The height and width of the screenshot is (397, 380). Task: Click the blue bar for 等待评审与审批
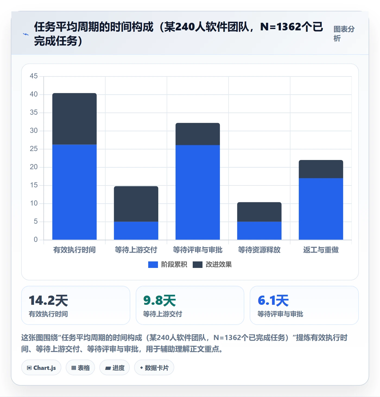(x=198, y=193)
